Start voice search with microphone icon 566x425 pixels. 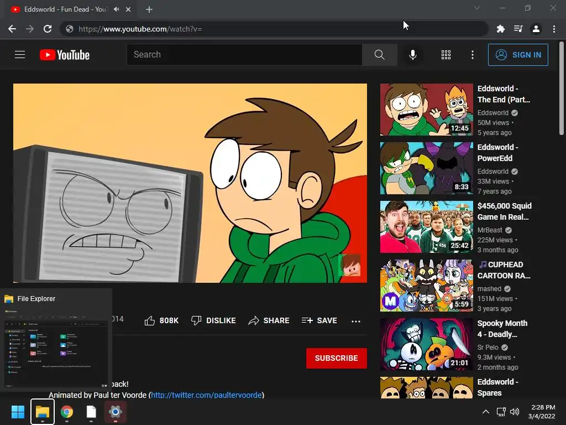click(x=412, y=55)
